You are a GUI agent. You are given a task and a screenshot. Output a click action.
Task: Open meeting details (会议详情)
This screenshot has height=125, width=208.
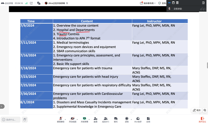(7, 3)
